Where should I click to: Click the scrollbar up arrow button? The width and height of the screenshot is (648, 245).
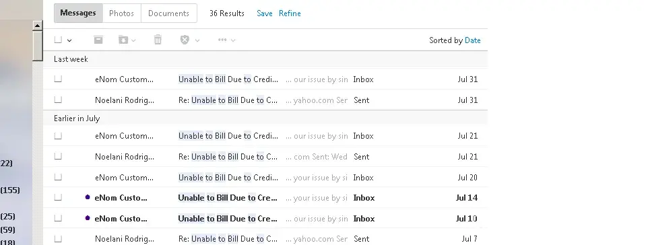38,26
